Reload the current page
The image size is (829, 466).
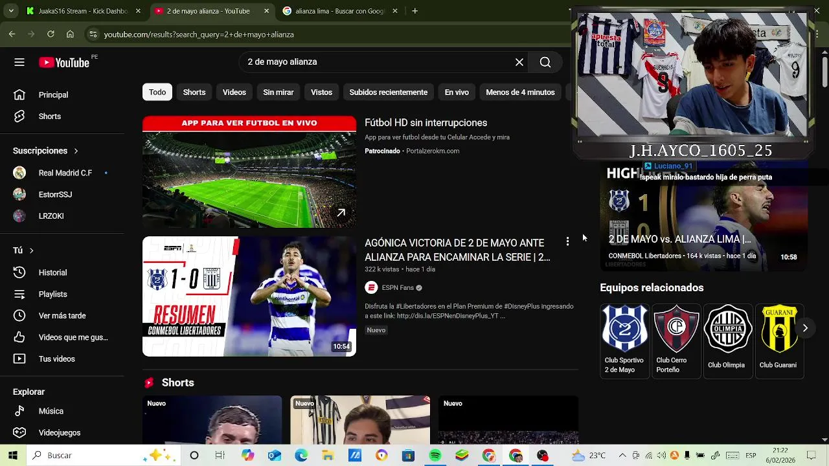(x=51, y=34)
